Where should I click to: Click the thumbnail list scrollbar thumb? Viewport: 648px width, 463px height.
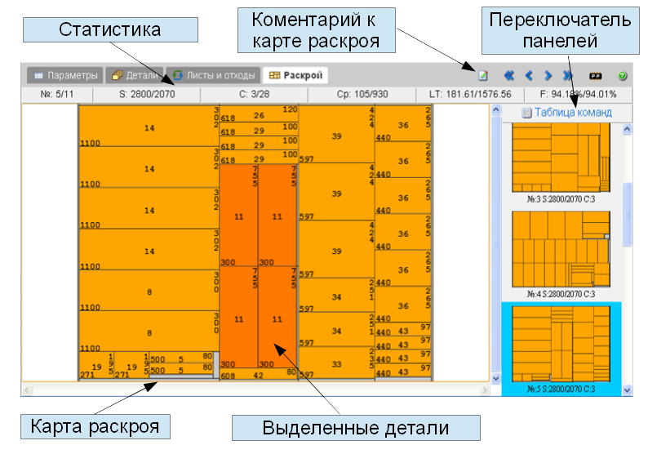[x=627, y=214]
